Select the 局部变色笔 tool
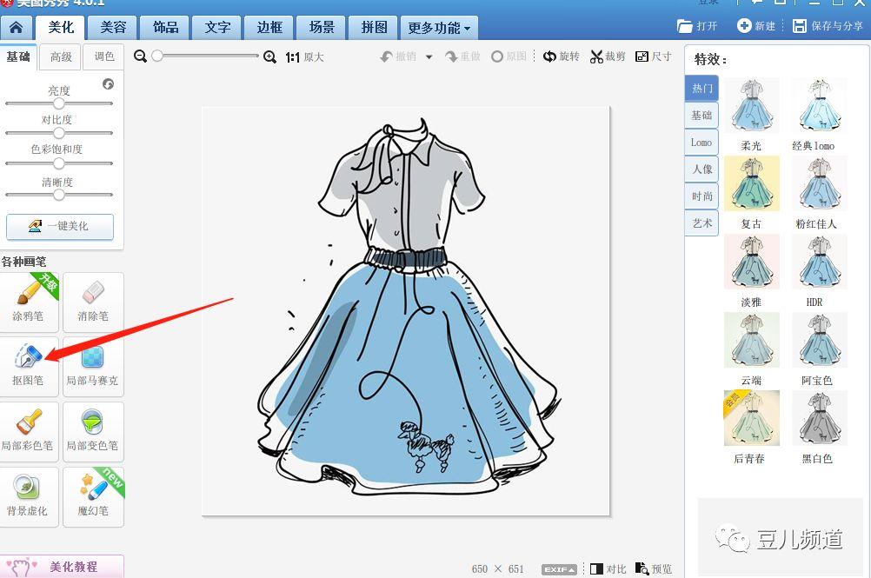The image size is (871, 578). pyautogui.click(x=93, y=431)
